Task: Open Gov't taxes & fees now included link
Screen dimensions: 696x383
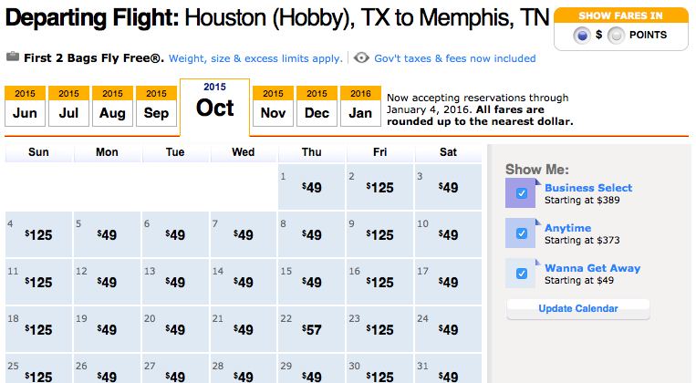Action: click(x=455, y=58)
